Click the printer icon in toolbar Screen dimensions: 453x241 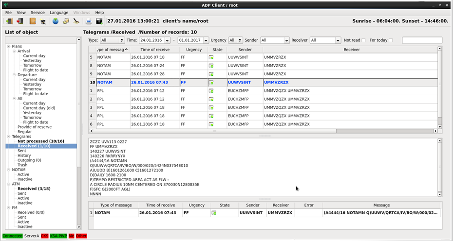(x=89, y=21)
